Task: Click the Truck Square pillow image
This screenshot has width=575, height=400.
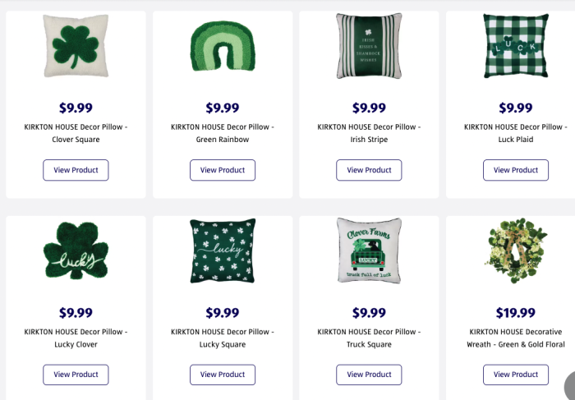Action: pyautogui.click(x=369, y=251)
